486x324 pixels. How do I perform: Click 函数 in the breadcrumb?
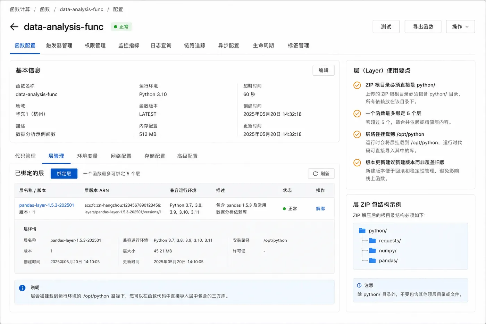(x=45, y=9)
